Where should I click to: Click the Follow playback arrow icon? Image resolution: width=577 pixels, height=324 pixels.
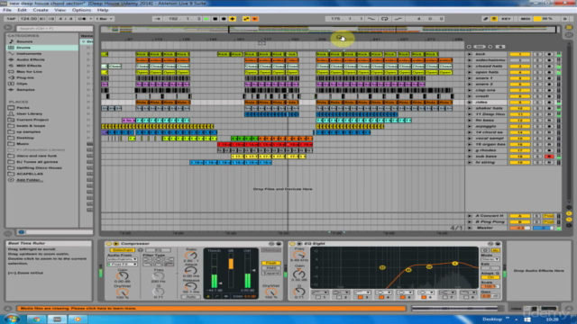(x=157, y=19)
